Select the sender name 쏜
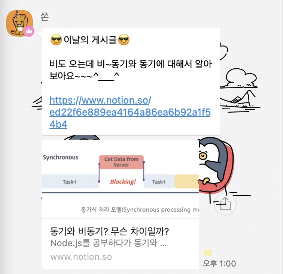 (45, 17)
